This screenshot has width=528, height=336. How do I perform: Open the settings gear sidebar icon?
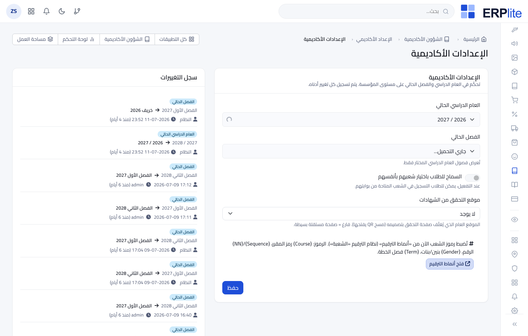[515, 311]
